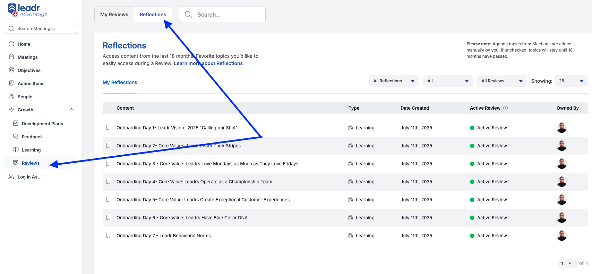Click the Log In As user icon
Image resolution: width=592 pixels, height=274 pixels.
[x=11, y=176]
